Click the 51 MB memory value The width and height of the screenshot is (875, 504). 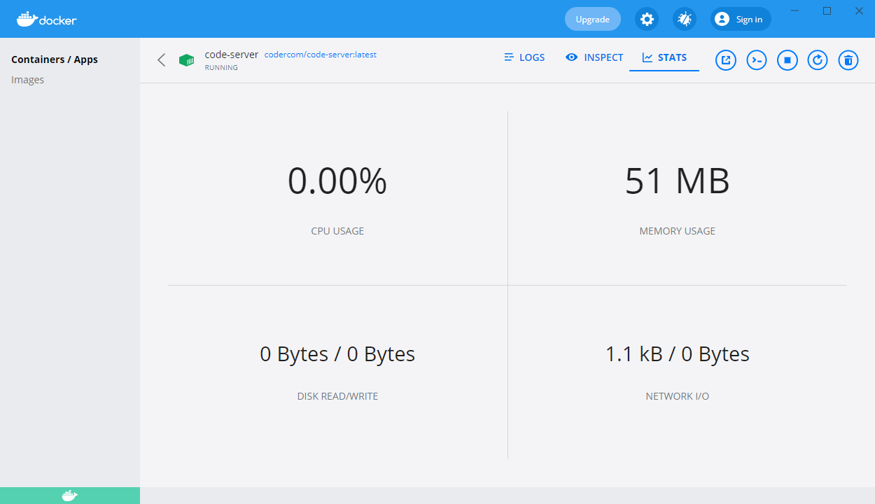pyautogui.click(x=678, y=181)
